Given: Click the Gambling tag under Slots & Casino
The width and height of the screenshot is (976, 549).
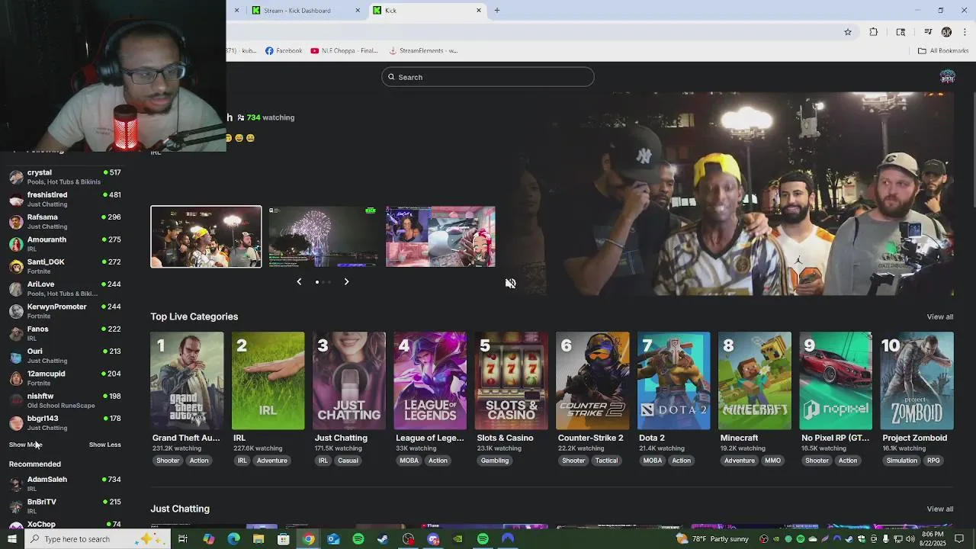Looking at the screenshot, I should 495,461.
